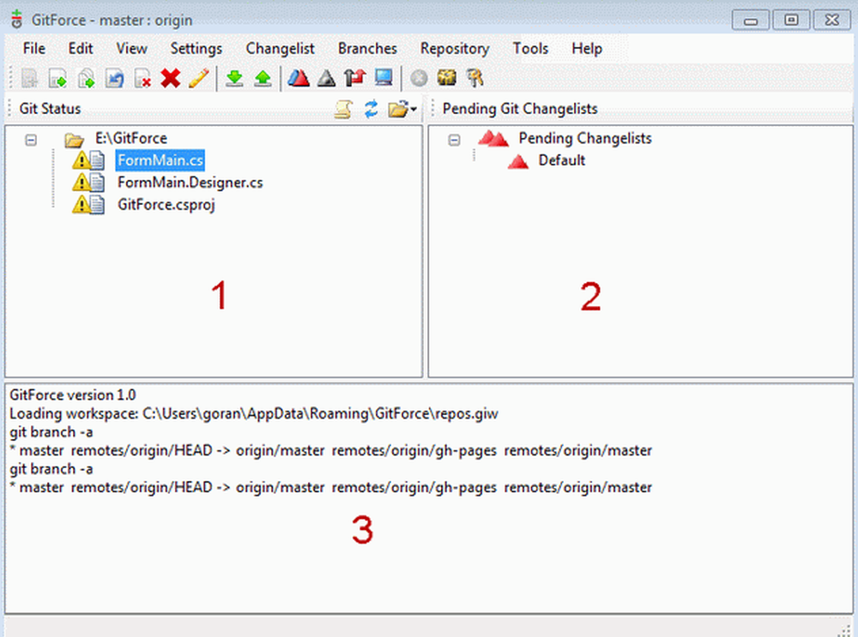Click the folder icon beside E:\GitForce
Viewport: 858px width, 637px height.
tap(74, 141)
